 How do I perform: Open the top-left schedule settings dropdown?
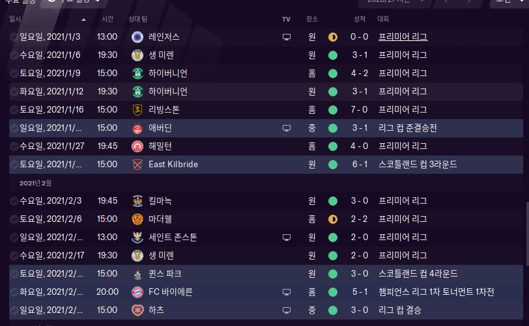click(x=74, y=3)
